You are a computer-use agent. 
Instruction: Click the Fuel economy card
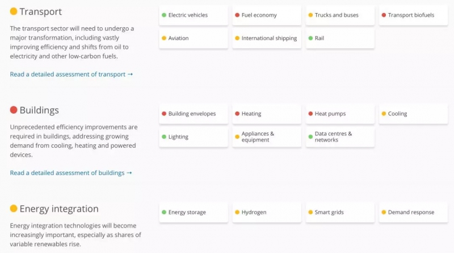(x=266, y=15)
